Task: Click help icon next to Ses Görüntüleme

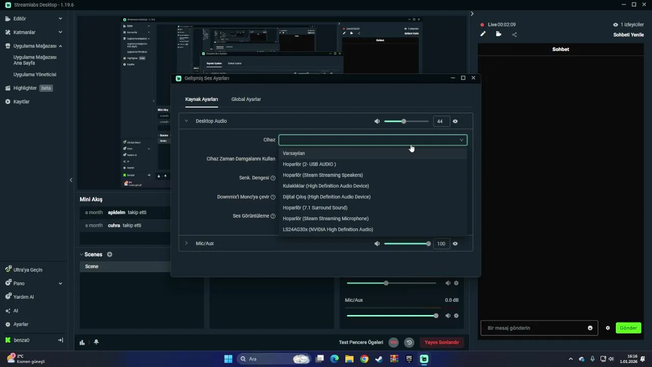Action: [x=273, y=216]
